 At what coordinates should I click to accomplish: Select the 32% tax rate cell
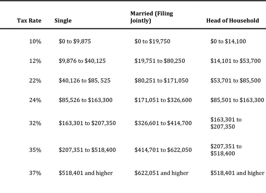[x=35, y=123]
